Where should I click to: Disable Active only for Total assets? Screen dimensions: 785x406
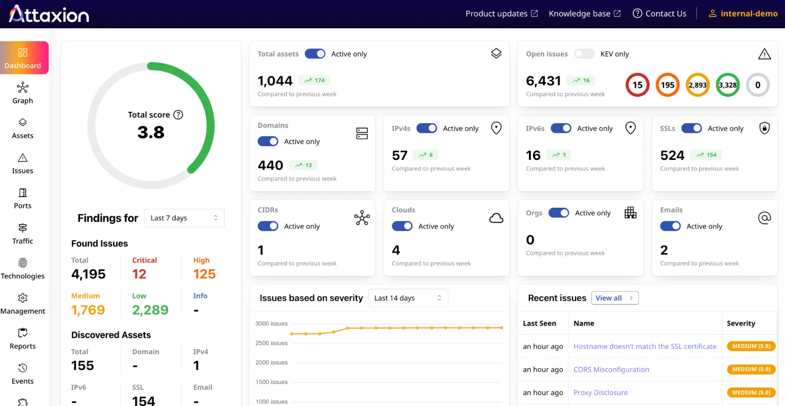point(315,54)
